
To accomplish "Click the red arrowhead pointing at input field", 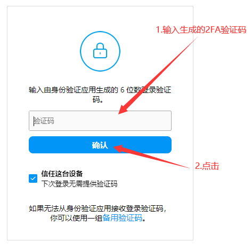I will [124, 110].
